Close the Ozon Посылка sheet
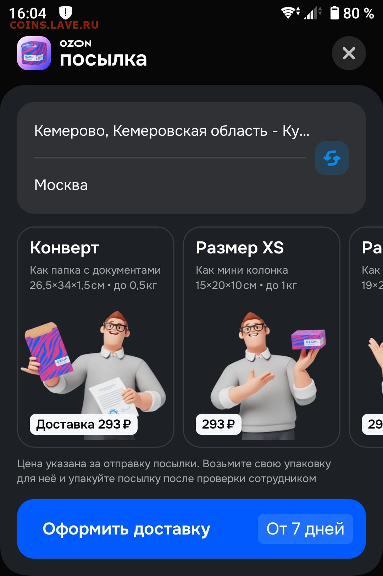Image resolution: width=383 pixels, height=576 pixels. pos(349,53)
